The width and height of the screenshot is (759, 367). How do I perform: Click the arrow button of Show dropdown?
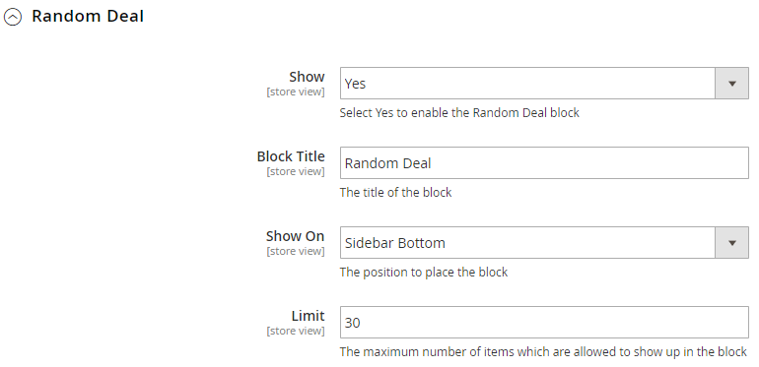[731, 84]
